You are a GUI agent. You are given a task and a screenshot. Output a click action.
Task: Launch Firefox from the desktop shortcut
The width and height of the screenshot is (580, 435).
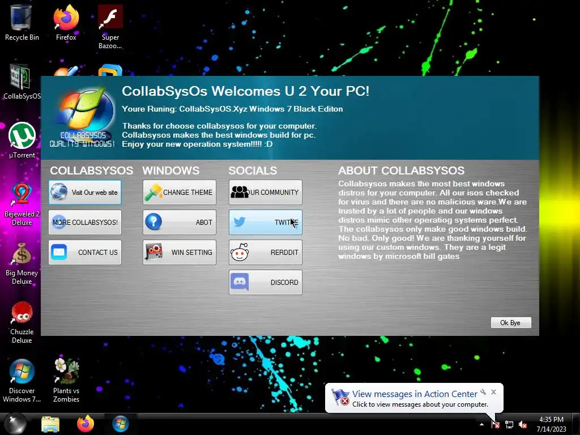66,23
